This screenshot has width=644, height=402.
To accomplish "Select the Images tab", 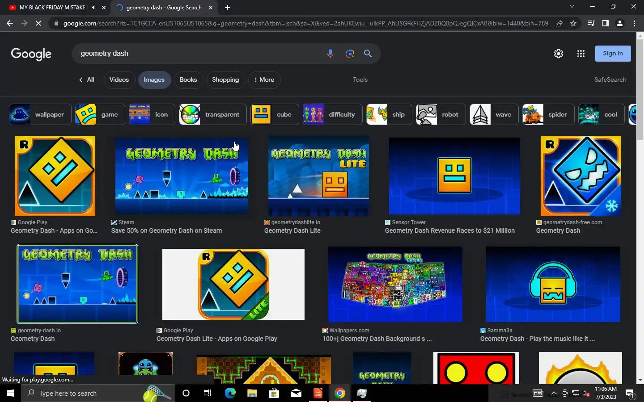I will pos(154,80).
